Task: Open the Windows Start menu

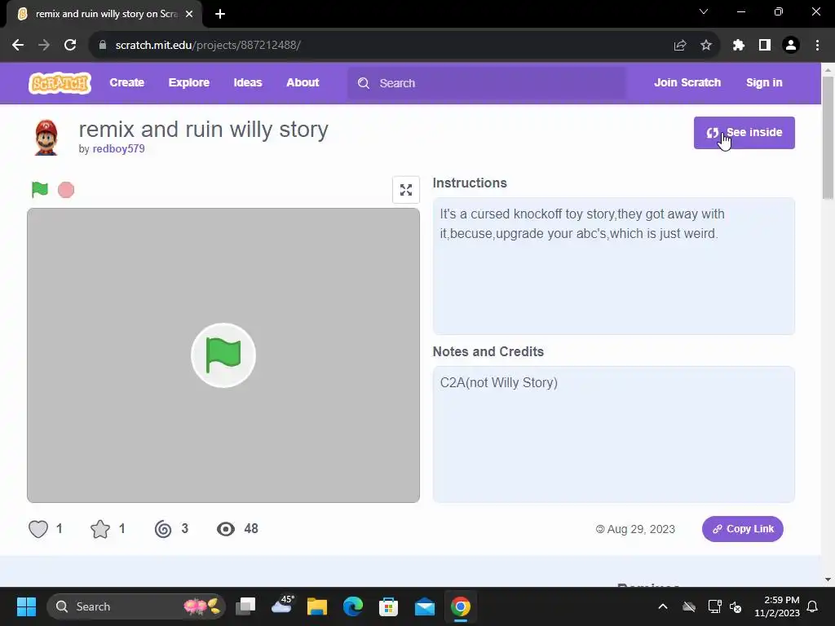Action: [26, 606]
